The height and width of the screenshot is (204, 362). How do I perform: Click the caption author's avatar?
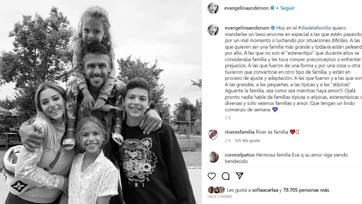213,30
